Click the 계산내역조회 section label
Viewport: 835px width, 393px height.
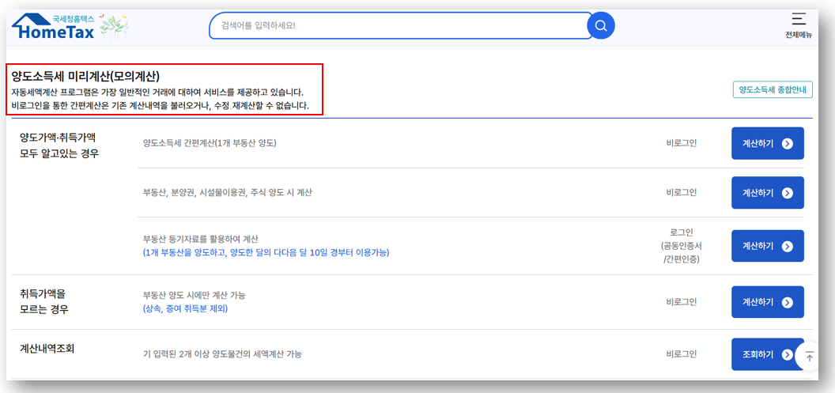[47, 350]
